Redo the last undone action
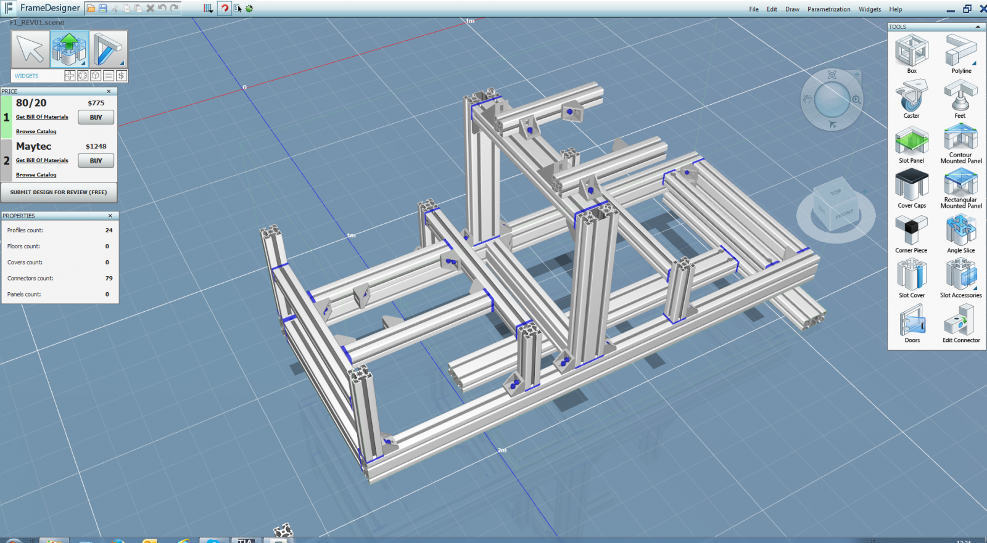 coord(175,9)
